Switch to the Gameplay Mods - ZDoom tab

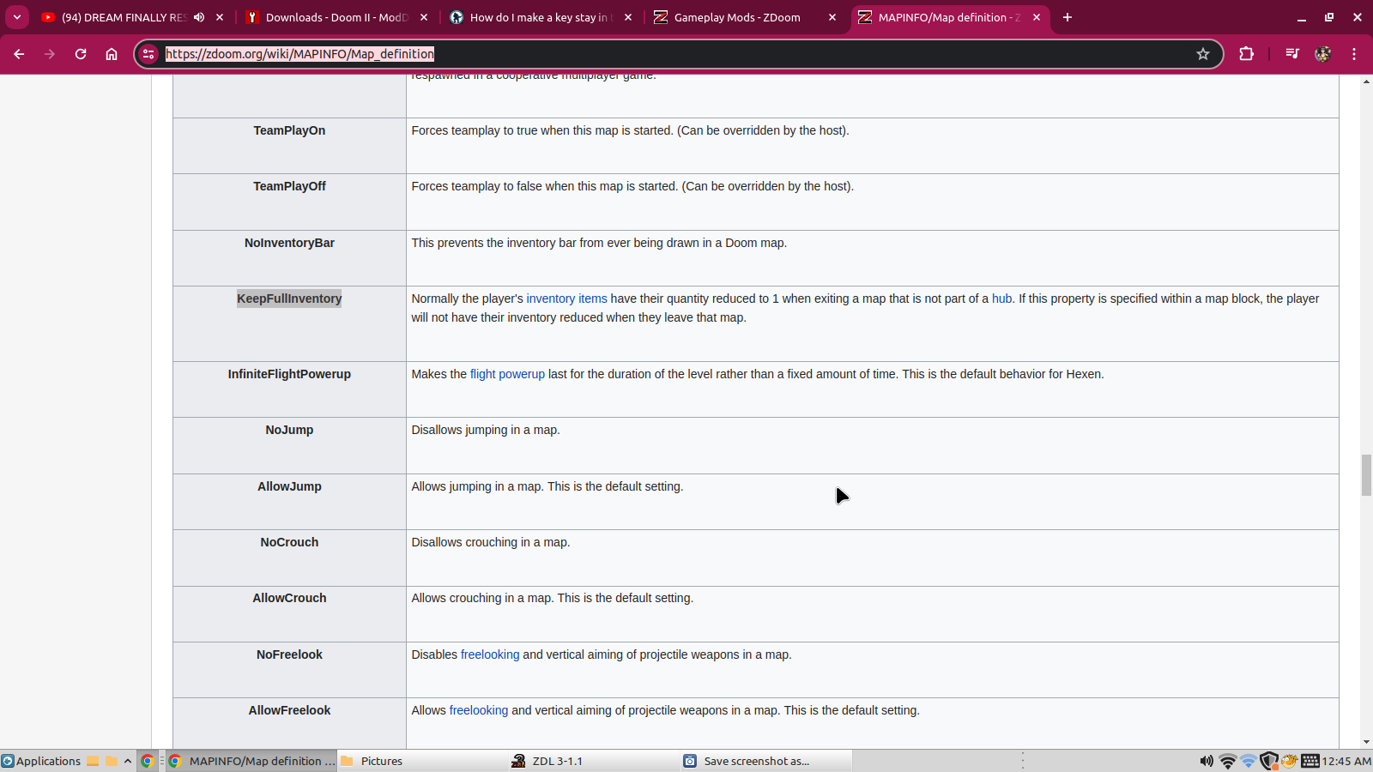pos(736,17)
